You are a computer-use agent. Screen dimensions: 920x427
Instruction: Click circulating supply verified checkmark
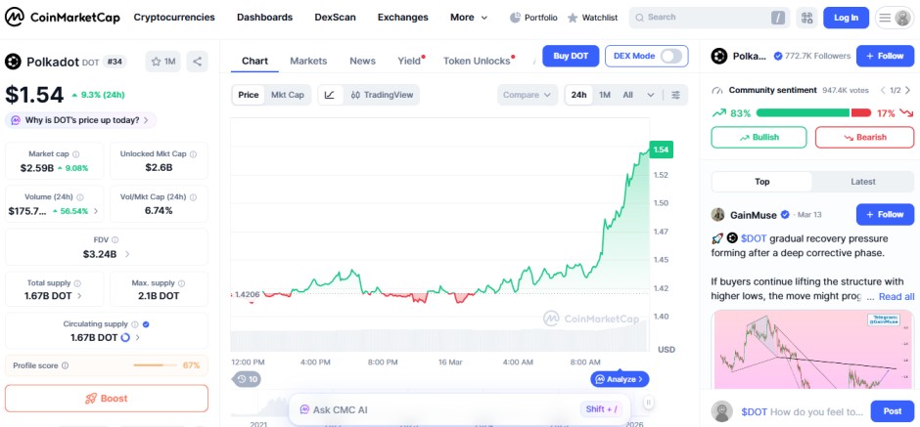(146, 324)
